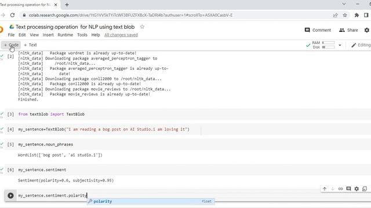Copy link to cell icon
Screen dimensions: 371x208
pos(340,189)
